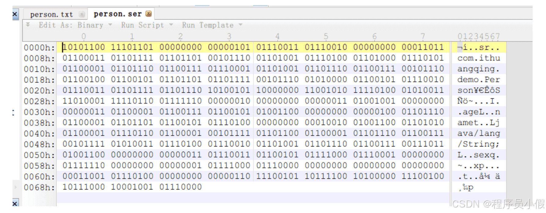This screenshot has width=546, height=213.
Task: Open the Run Script dropdown menu
Action: 147,25
